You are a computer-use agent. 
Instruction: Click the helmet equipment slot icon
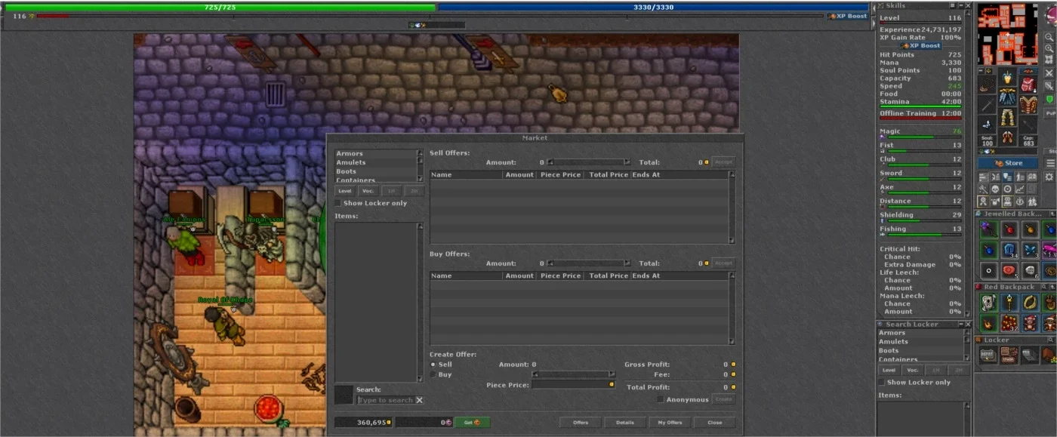(1008, 78)
